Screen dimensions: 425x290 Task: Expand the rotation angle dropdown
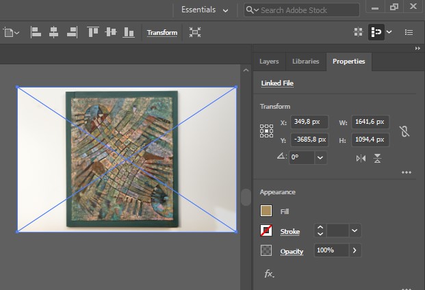(320, 157)
